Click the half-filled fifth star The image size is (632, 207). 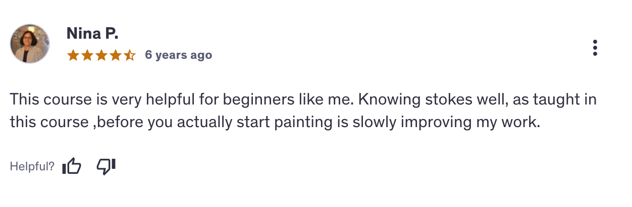129,55
